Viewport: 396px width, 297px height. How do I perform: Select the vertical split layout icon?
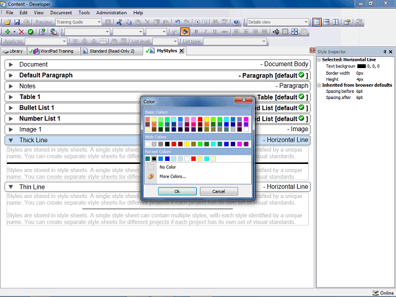(x=335, y=22)
